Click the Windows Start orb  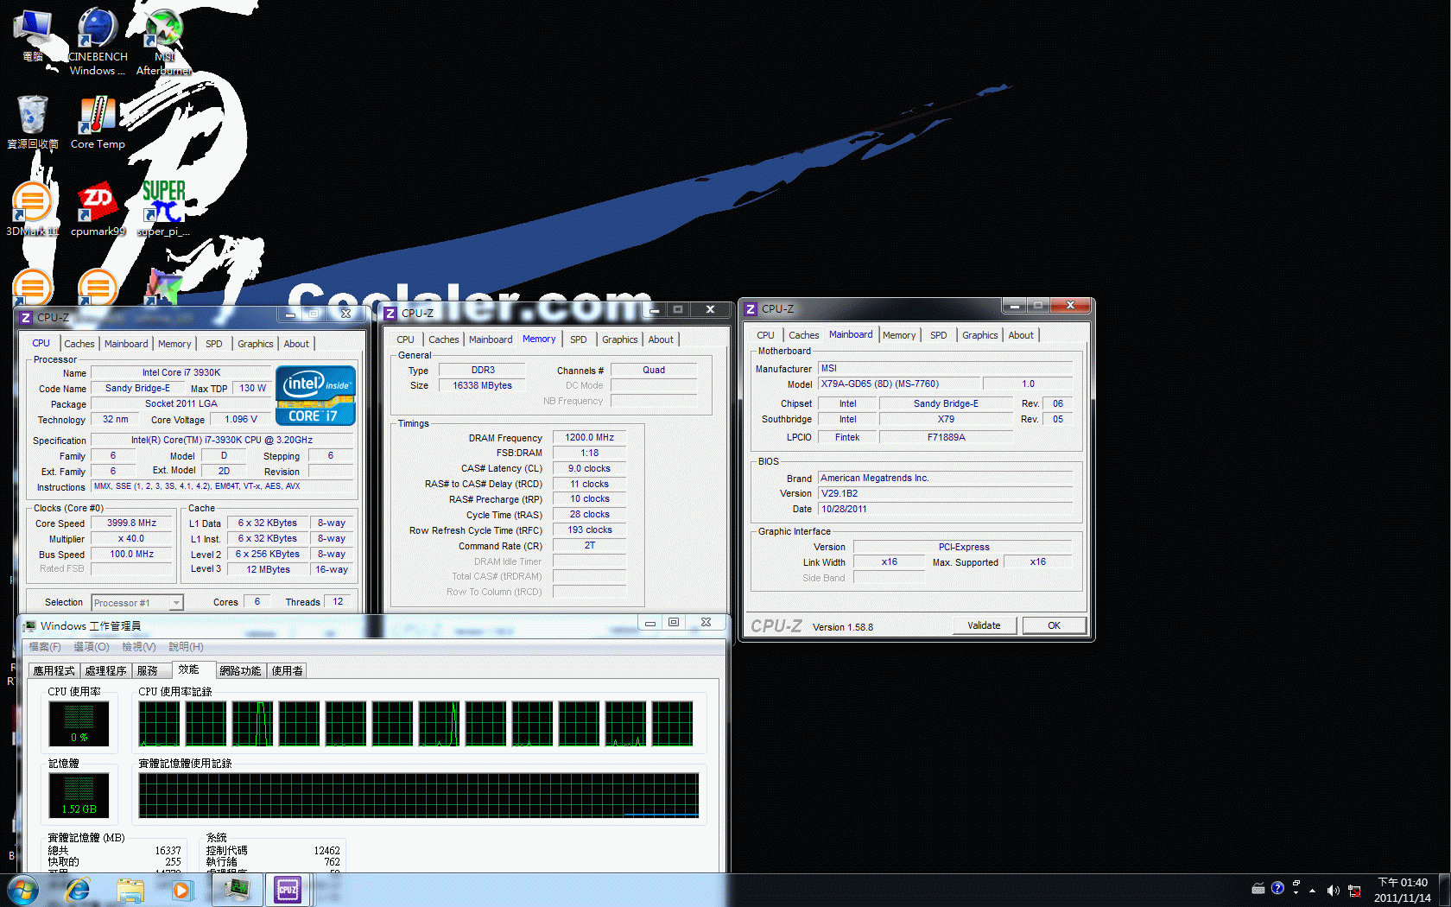click(22, 890)
